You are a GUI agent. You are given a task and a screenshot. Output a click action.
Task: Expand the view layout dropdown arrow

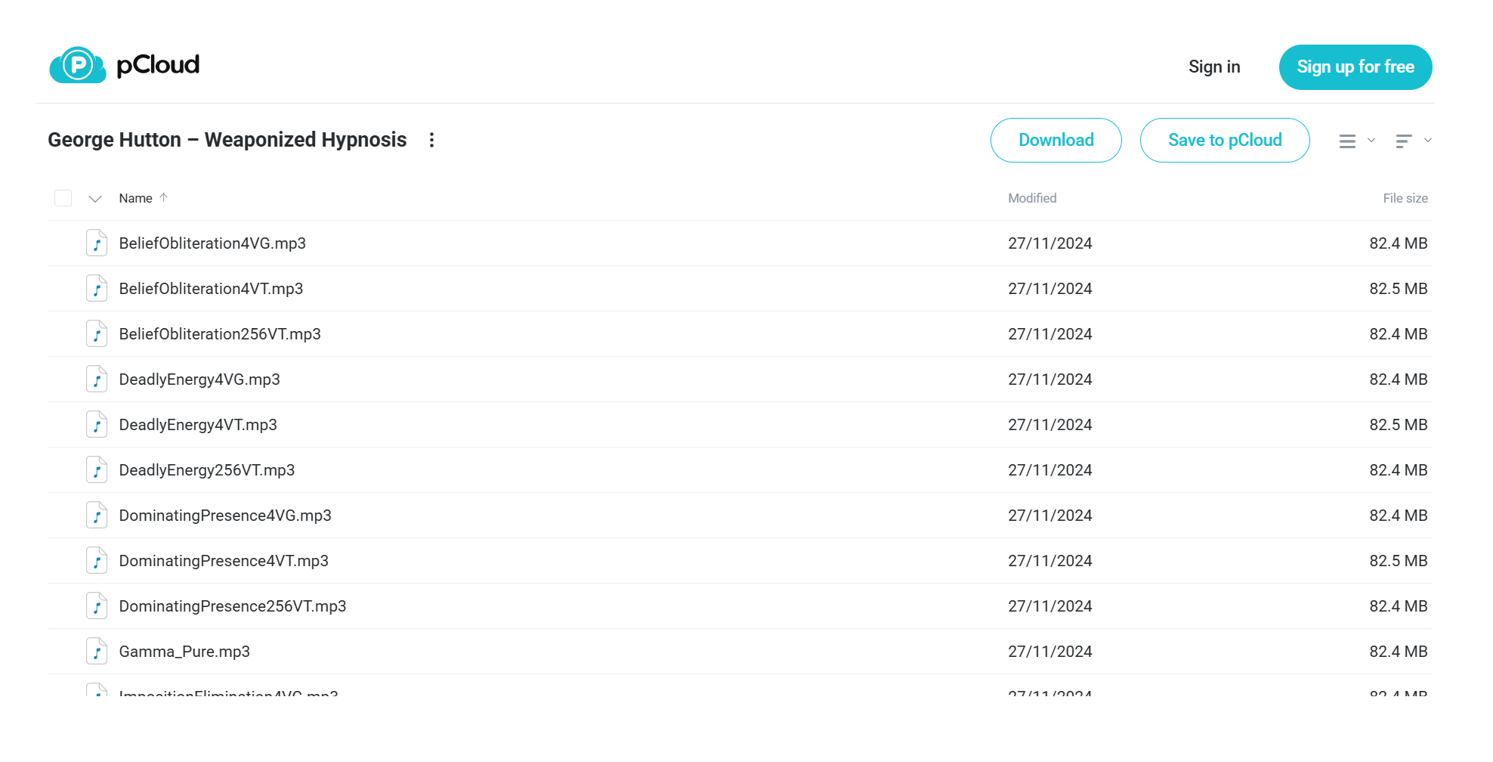click(1371, 140)
